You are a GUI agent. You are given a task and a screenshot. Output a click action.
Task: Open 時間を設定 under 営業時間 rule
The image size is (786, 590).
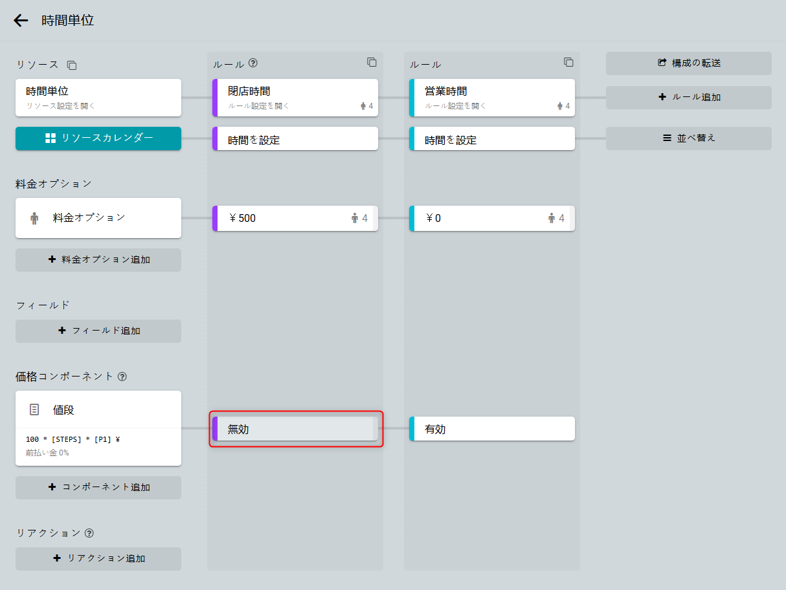click(492, 139)
